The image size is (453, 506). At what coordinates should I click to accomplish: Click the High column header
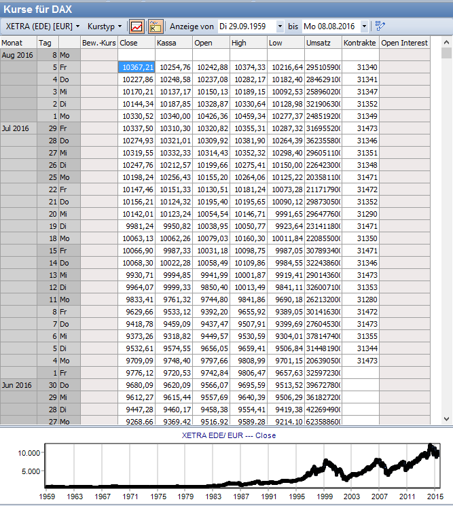248,43
